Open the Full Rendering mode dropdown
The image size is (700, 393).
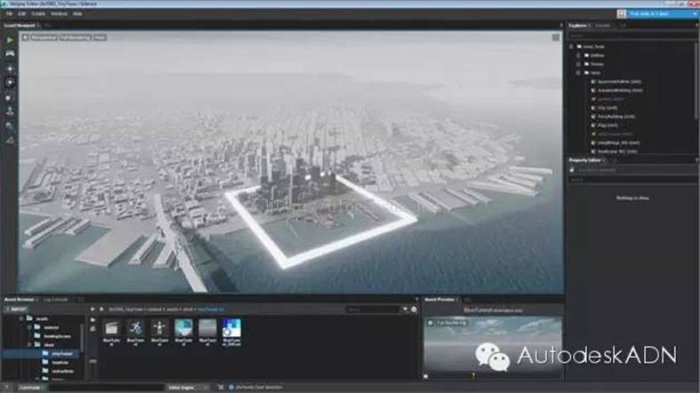pyautogui.click(x=75, y=38)
